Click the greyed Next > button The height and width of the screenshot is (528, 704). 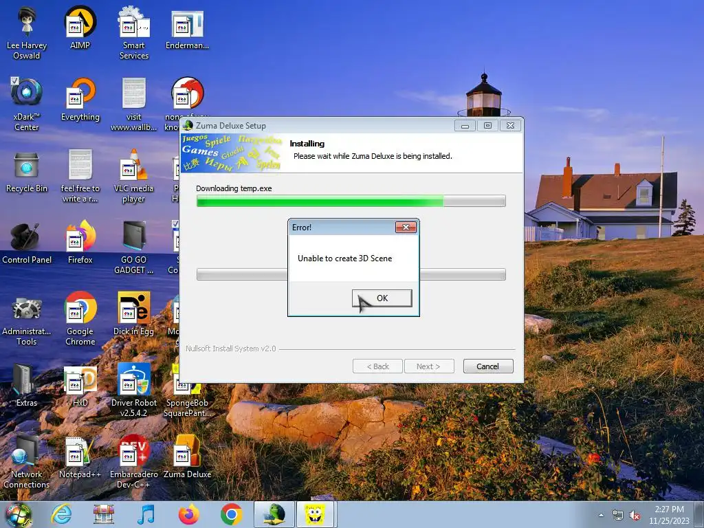point(429,366)
